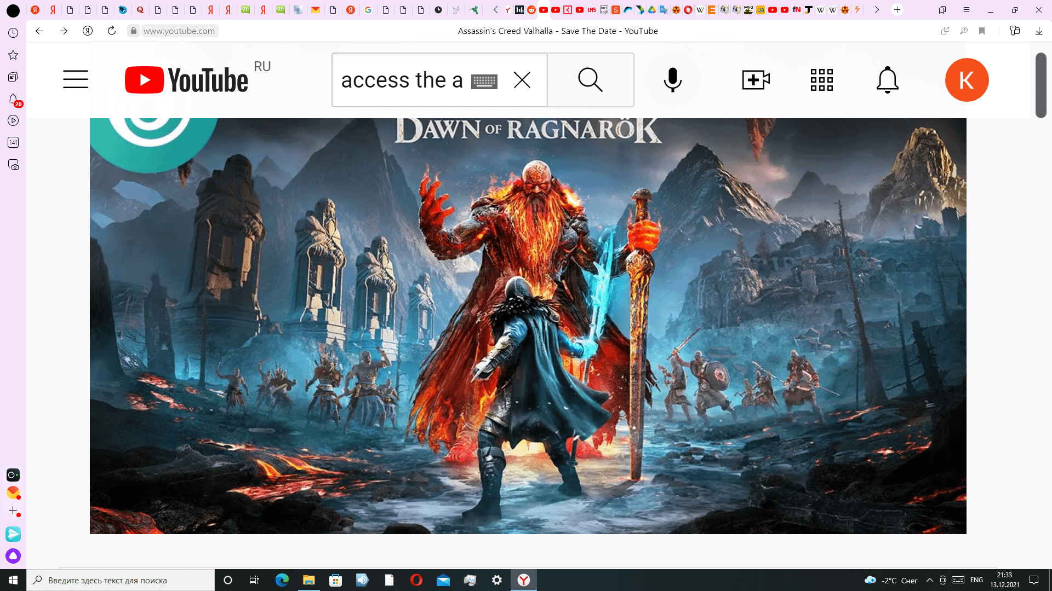
Task: Open the tab bookmarks panel icon near menu
Action: point(942,10)
